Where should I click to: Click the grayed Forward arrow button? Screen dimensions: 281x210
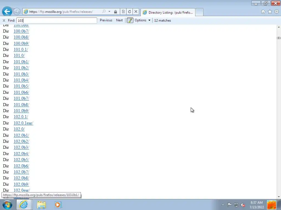[16, 11]
